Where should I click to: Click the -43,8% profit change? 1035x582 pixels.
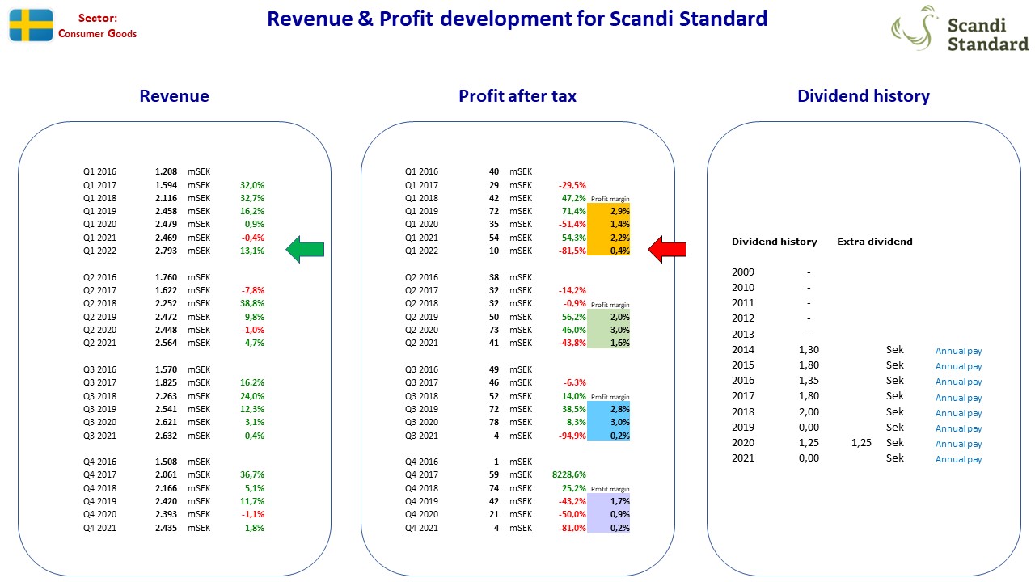572,343
